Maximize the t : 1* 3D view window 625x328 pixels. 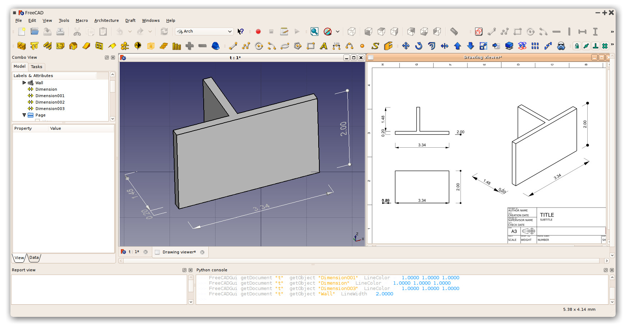(x=354, y=58)
